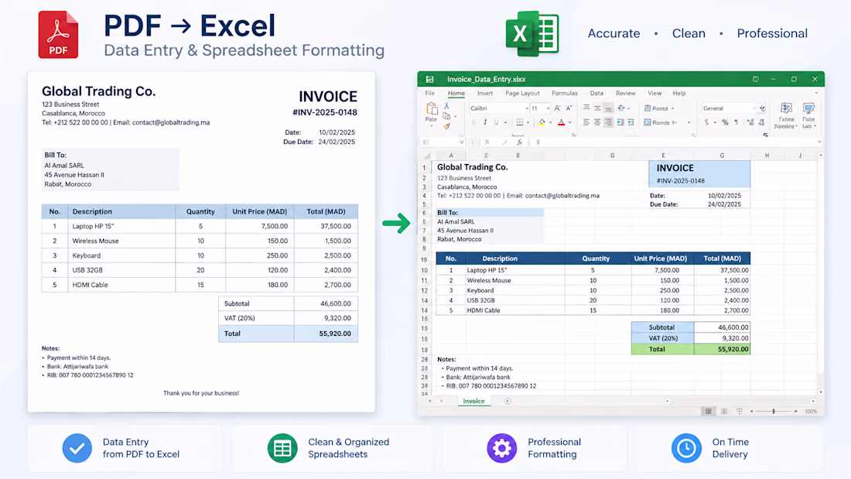Apply accounting currency format
This screenshot has width=851, height=479.
(706, 122)
